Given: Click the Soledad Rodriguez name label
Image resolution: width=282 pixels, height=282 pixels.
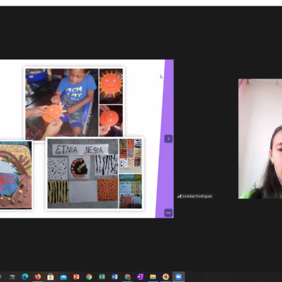Looking at the screenshot, I should 195,196.
